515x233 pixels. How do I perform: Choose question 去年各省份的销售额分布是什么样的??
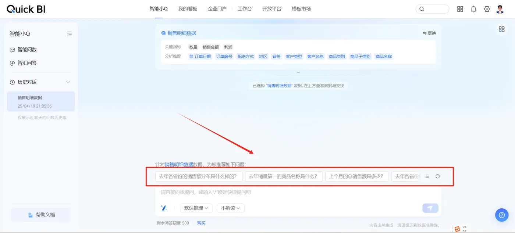click(x=199, y=176)
